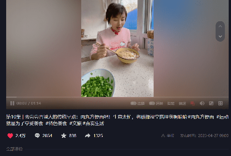The width and height of the screenshot is (231, 156).
Task: Select the 全部评论 comments tab
Action: click(15, 149)
